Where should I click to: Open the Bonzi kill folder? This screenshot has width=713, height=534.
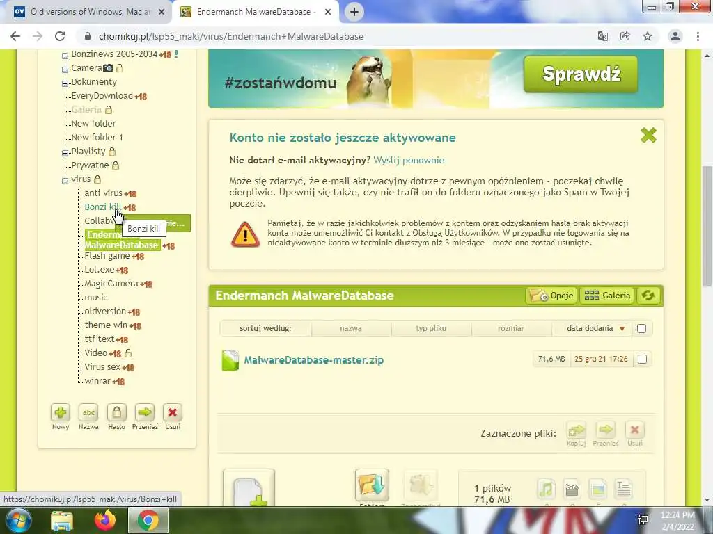[x=103, y=207]
